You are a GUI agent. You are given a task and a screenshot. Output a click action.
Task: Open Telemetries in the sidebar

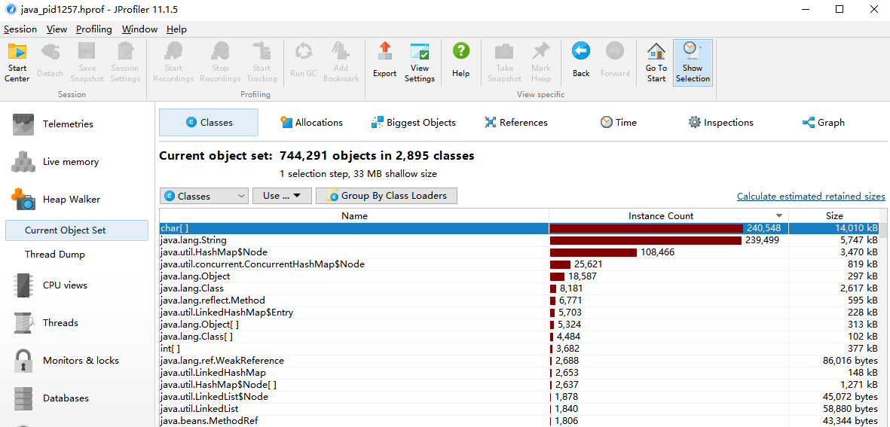(68, 124)
